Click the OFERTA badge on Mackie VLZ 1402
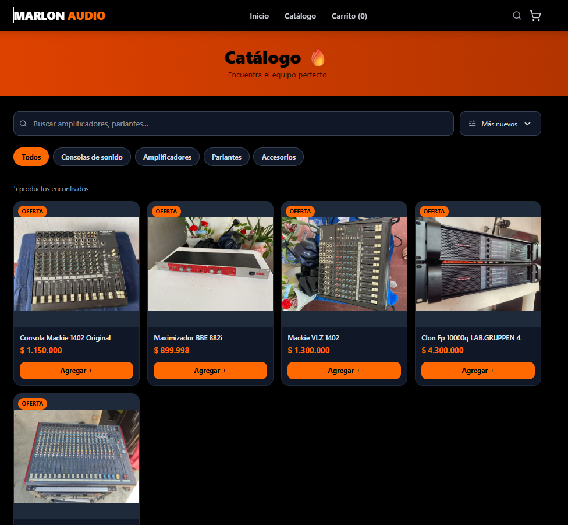 (x=300, y=212)
